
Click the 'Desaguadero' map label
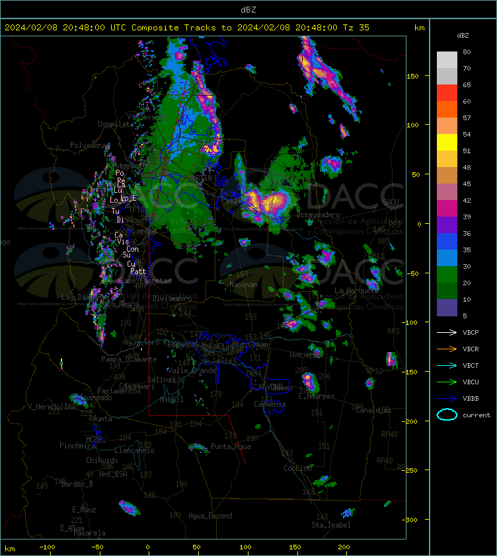click(x=318, y=215)
